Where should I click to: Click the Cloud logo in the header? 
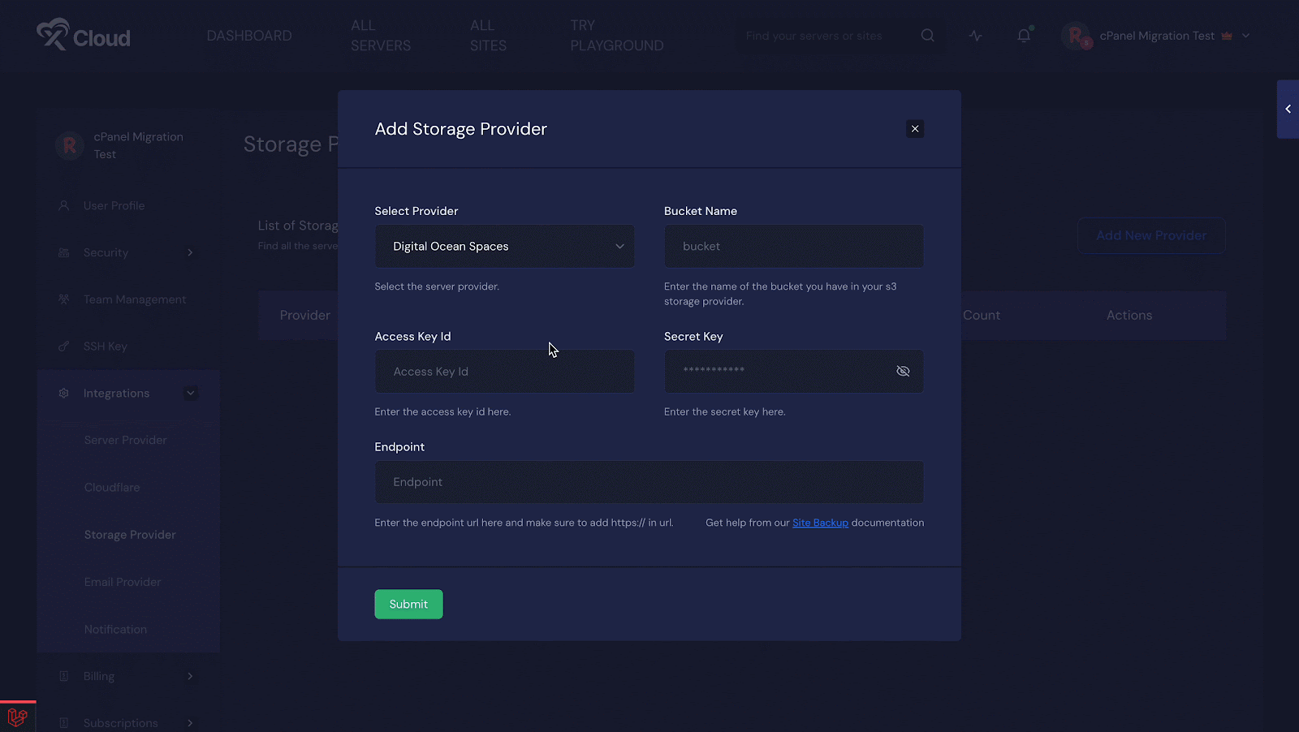coord(84,35)
